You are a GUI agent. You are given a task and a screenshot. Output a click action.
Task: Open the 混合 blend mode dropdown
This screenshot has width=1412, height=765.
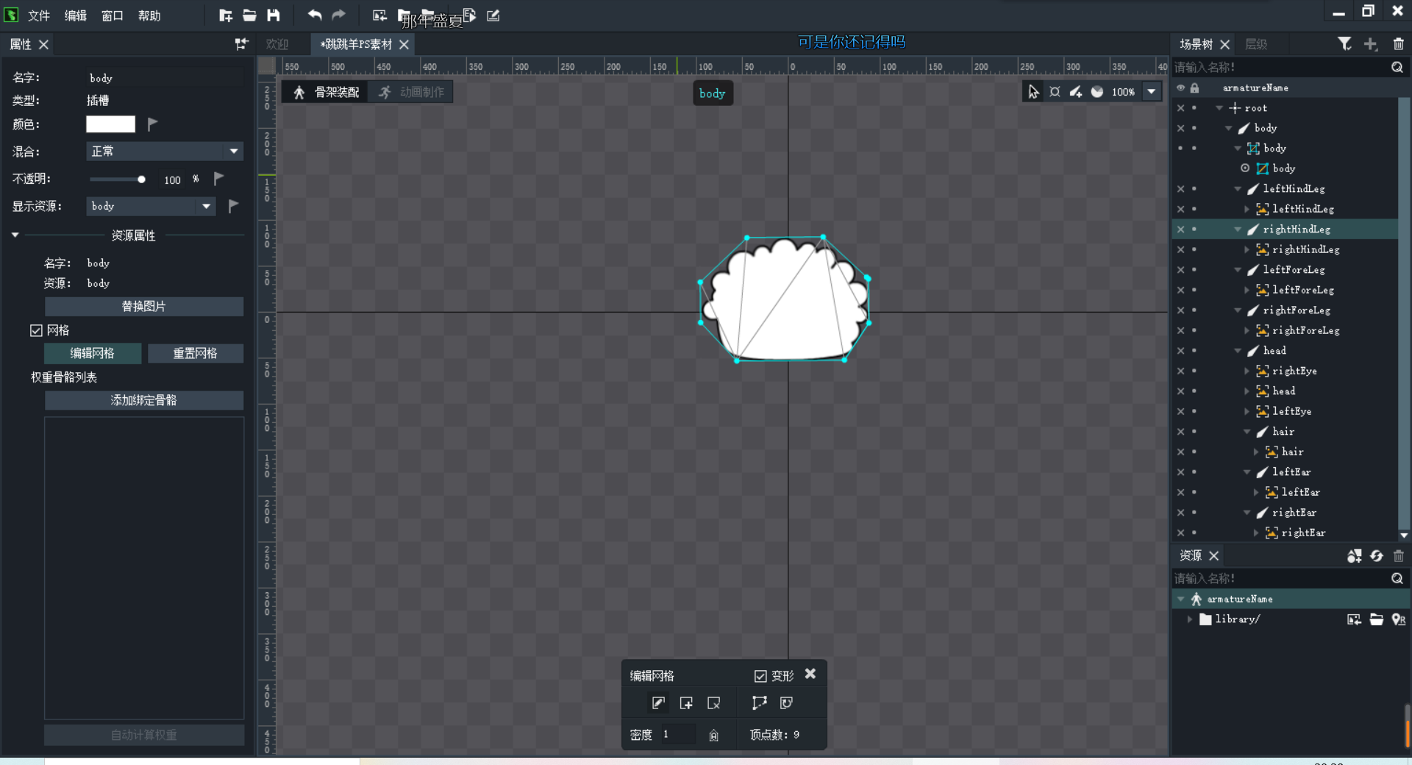click(x=163, y=152)
